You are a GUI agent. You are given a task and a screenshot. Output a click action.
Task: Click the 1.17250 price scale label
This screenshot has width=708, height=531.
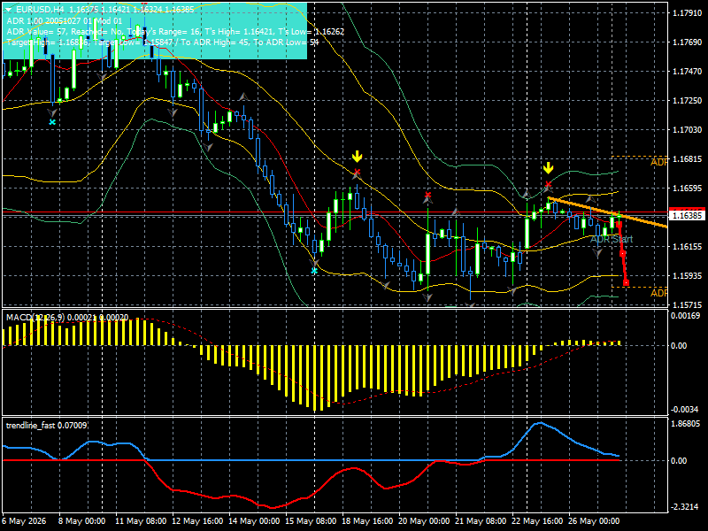687,101
